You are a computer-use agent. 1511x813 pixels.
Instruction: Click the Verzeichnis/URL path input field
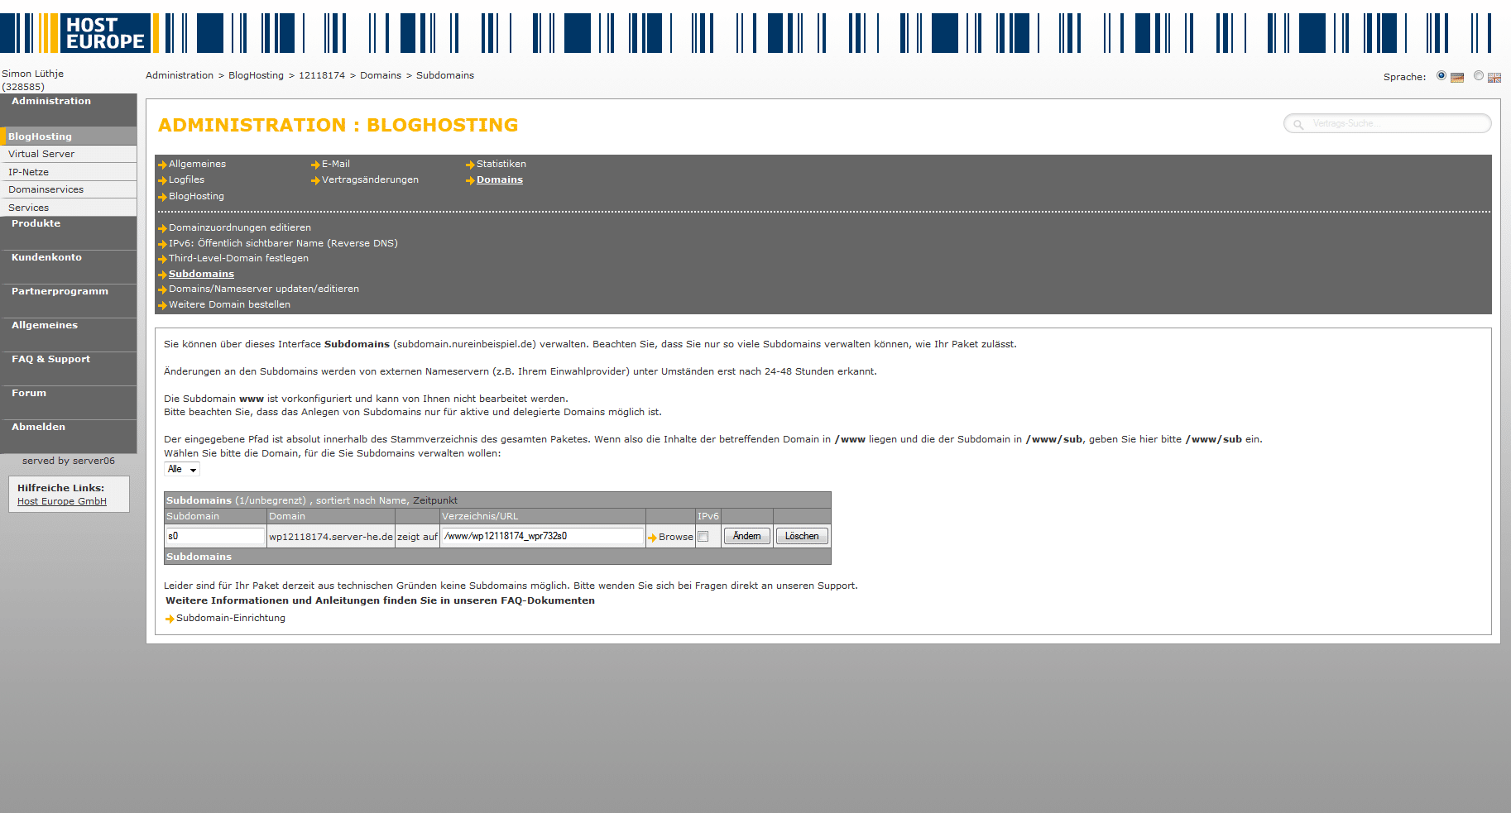(x=542, y=537)
